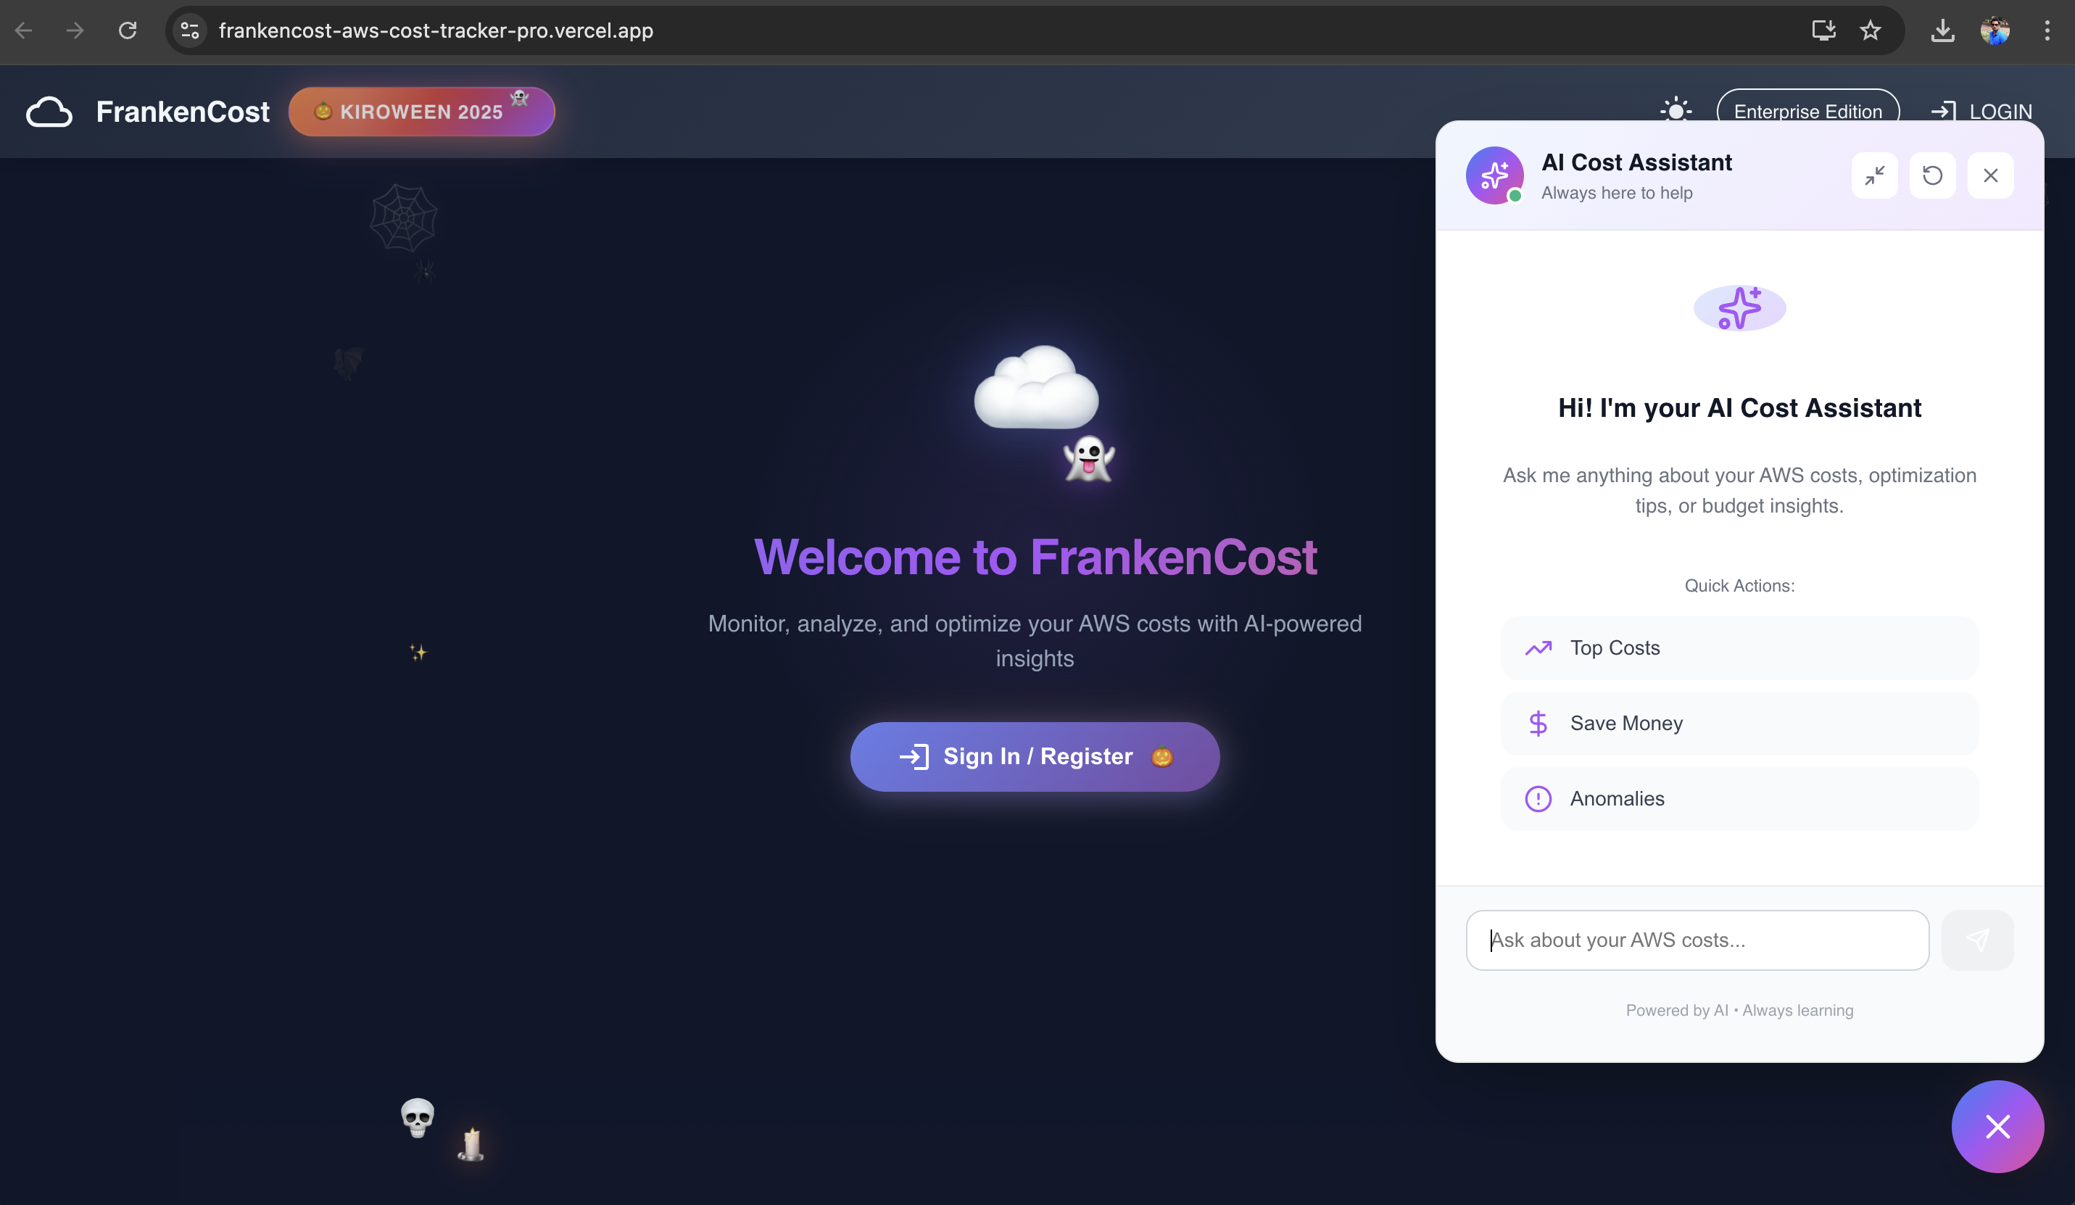Image resolution: width=2075 pixels, height=1205 pixels.
Task: Close the AI Cost Assistant panel
Action: point(1990,175)
